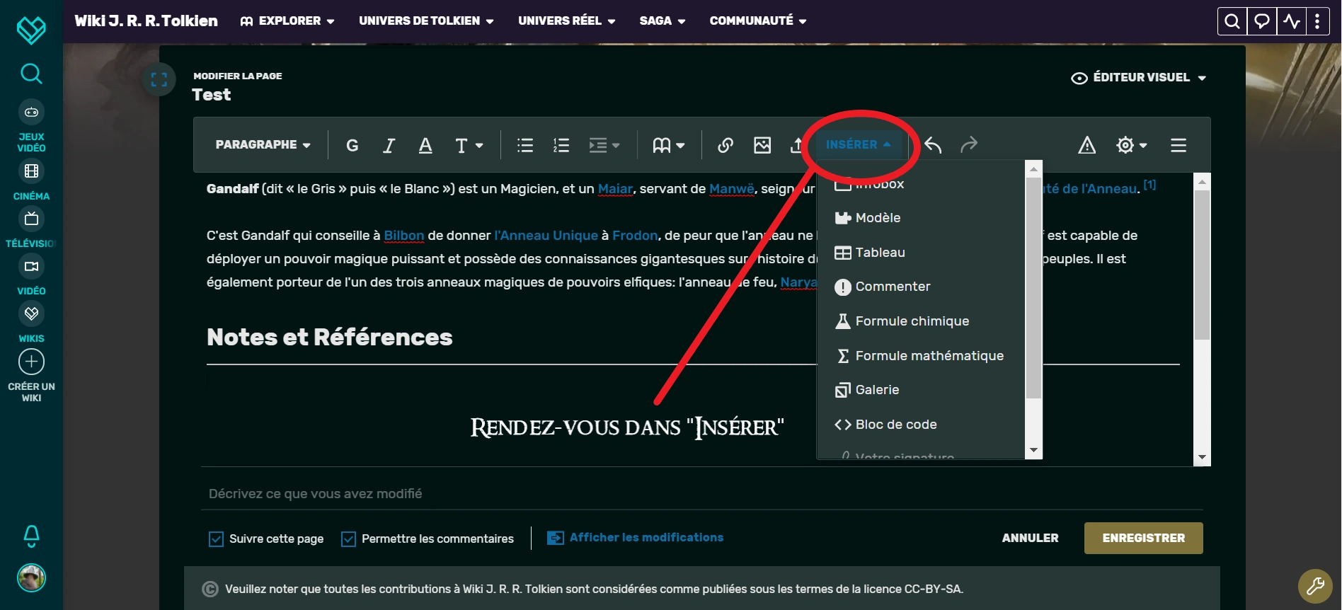Viewport: 1342px width, 610px height.
Task: Click the edit summary input field
Action: (x=701, y=494)
